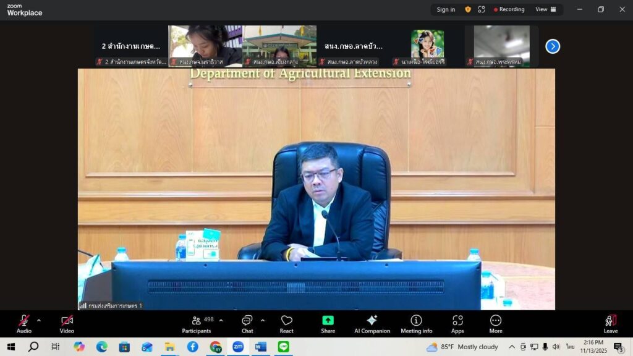Turn on camera with the Video button
This screenshot has width=633, height=356.
pos(67,323)
